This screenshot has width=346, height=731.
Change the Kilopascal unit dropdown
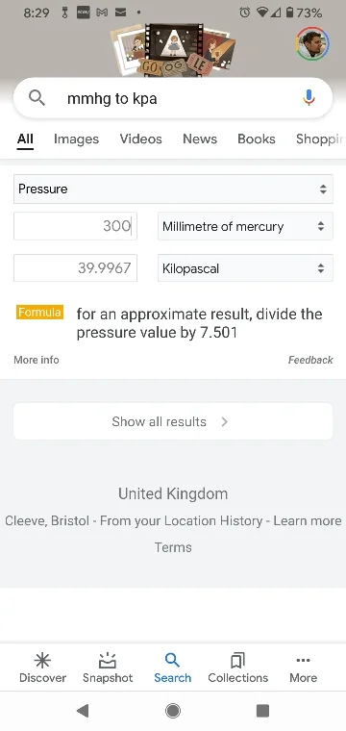tap(245, 268)
